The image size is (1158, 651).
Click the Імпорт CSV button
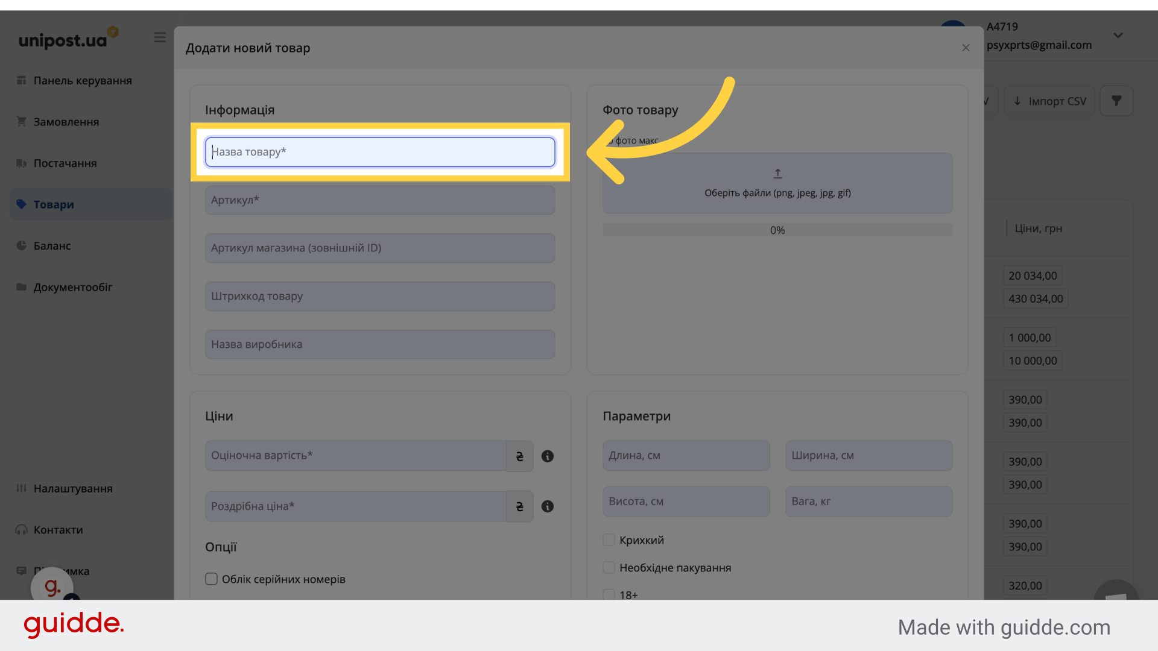(1049, 101)
